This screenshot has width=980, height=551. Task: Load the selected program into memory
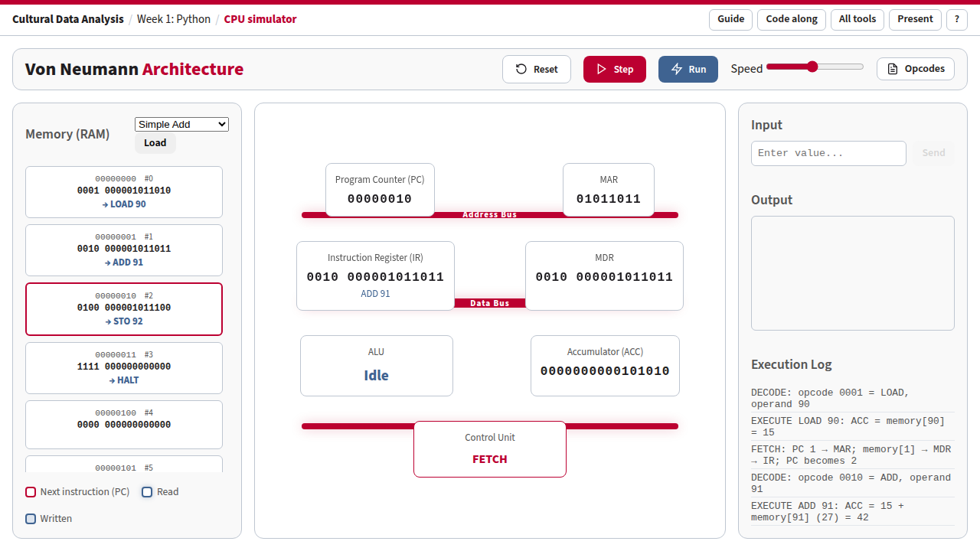coord(155,143)
